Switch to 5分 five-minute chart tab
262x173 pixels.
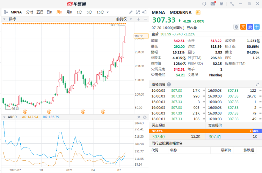(x=89, y=12)
